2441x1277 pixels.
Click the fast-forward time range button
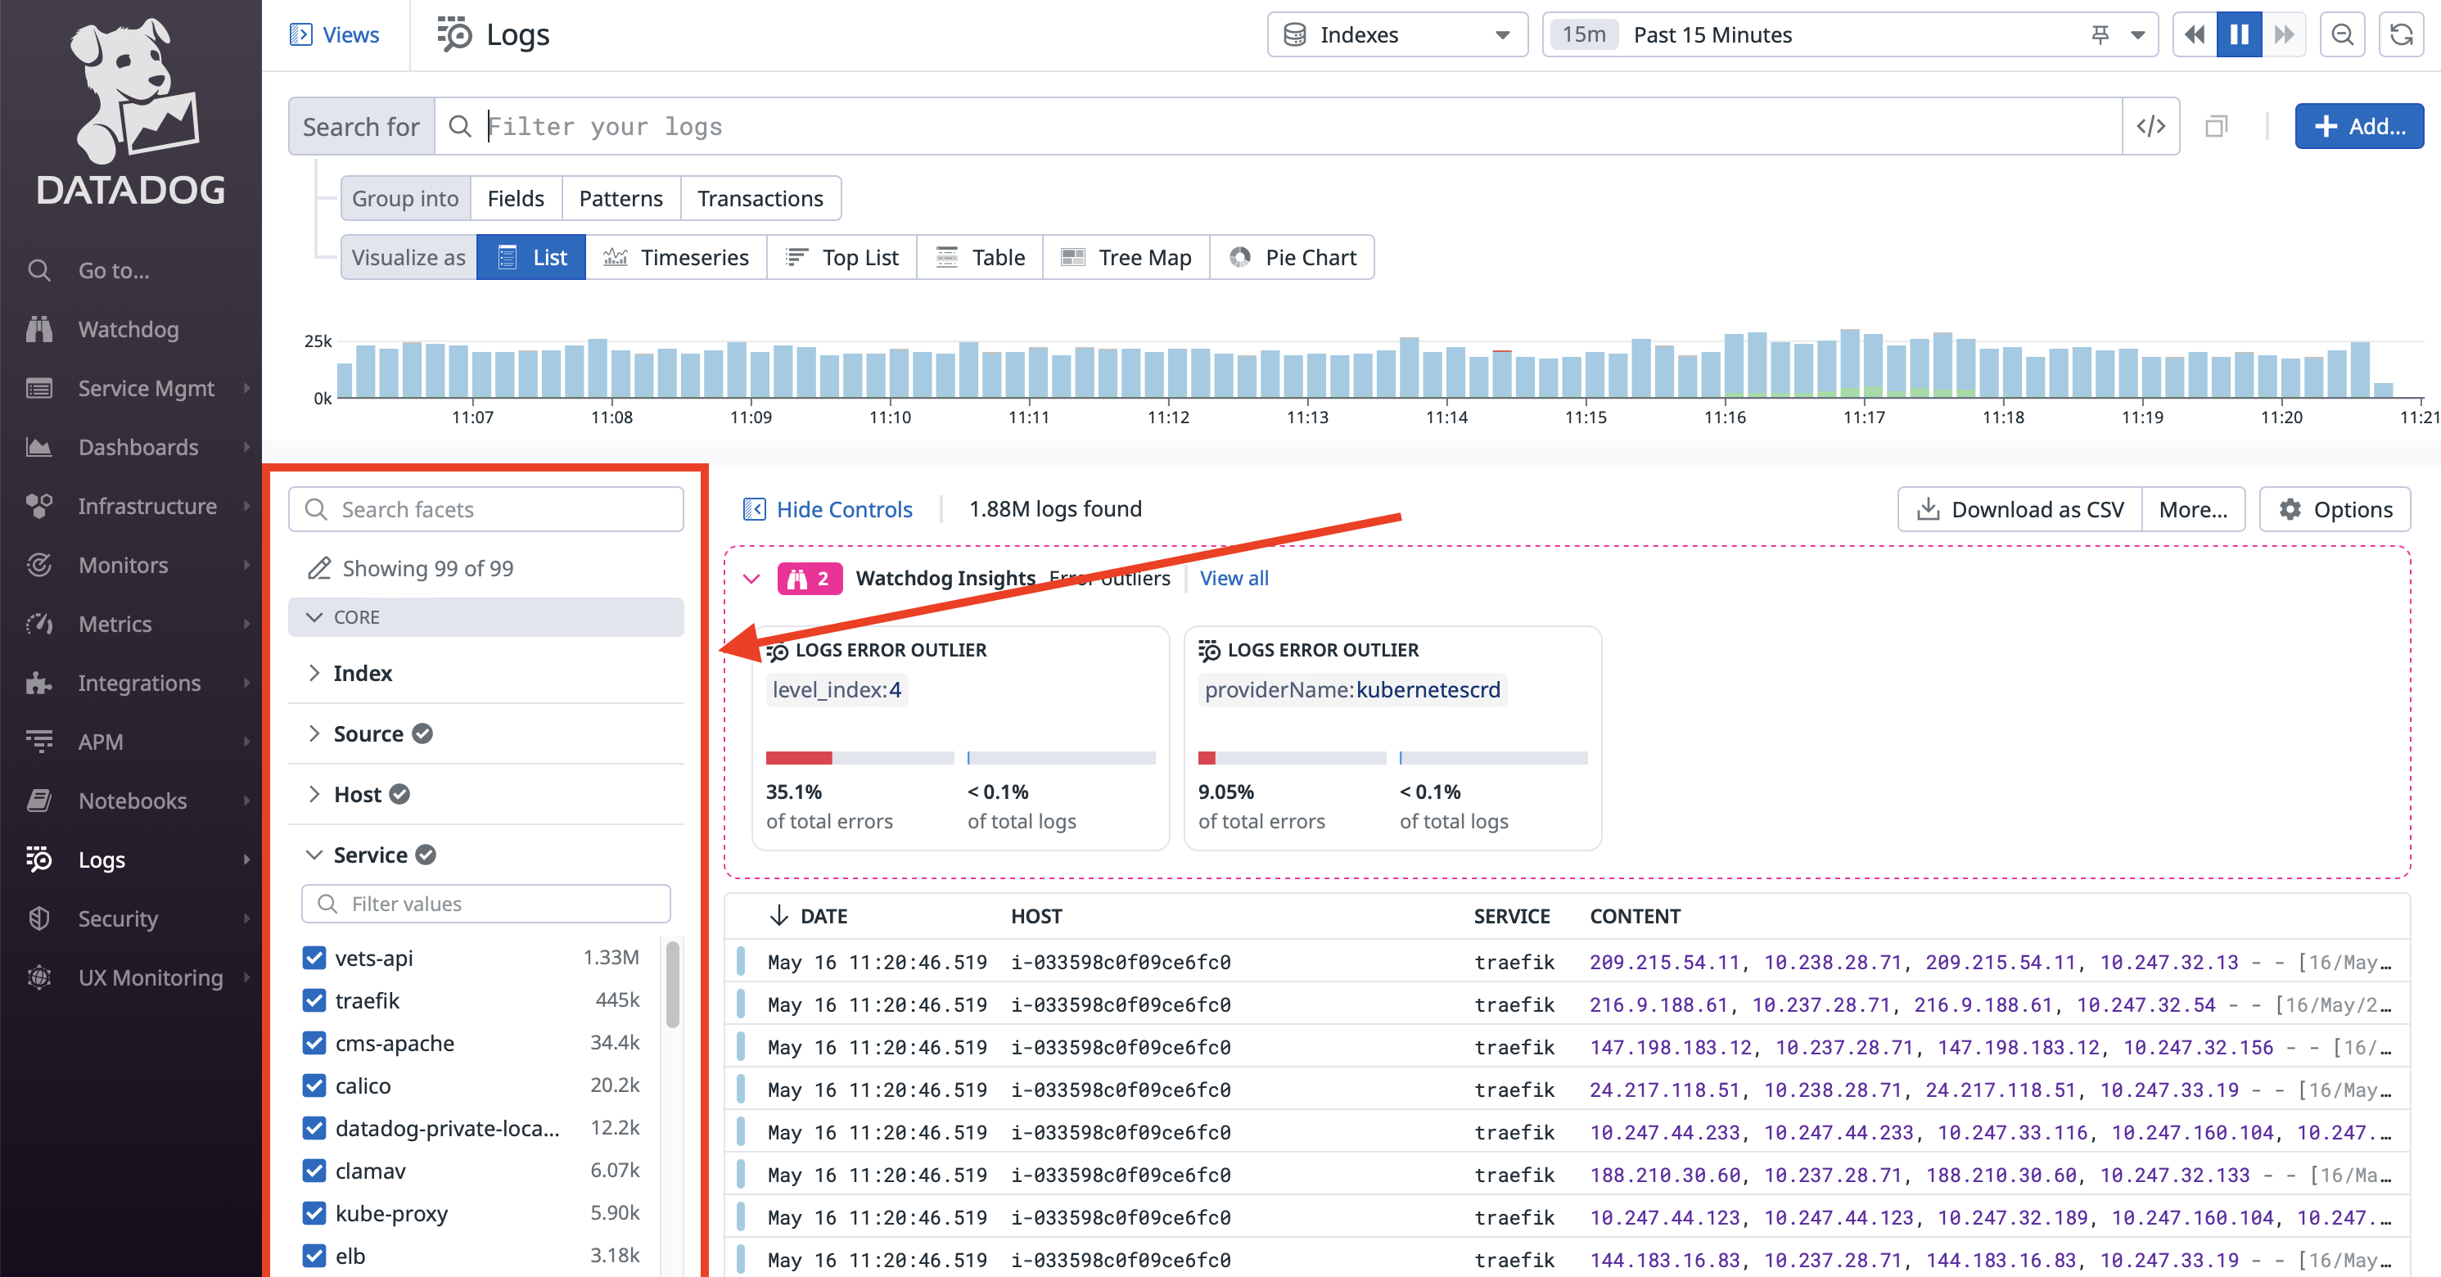pos(2284,35)
